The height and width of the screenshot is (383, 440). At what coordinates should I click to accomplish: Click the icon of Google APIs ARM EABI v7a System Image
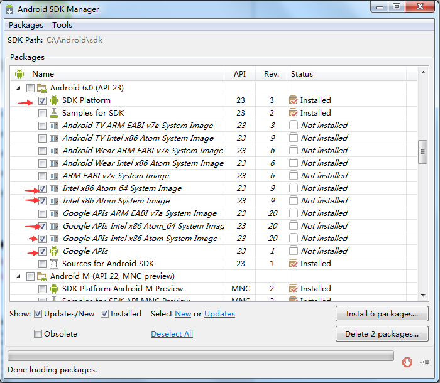(x=54, y=213)
